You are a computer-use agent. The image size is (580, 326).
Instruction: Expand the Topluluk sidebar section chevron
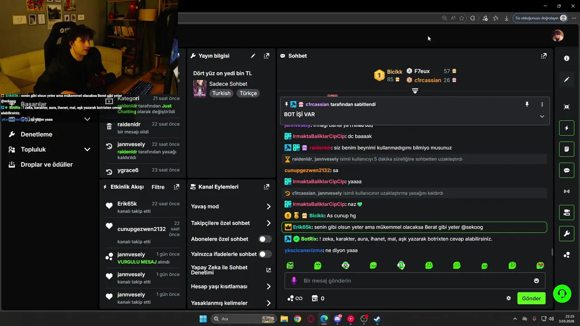coord(87,149)
